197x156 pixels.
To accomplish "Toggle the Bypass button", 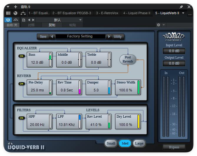I will [174, 147].
